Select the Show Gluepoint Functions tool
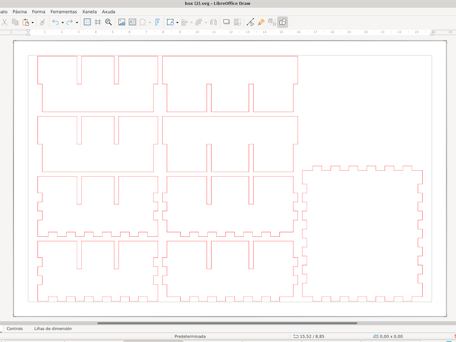The image size is (456, 342). 261,22
